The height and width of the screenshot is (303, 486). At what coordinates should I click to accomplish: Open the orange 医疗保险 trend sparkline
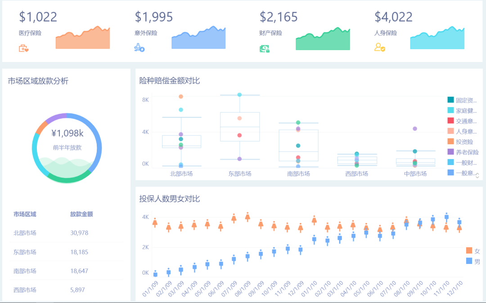point(83,40)
